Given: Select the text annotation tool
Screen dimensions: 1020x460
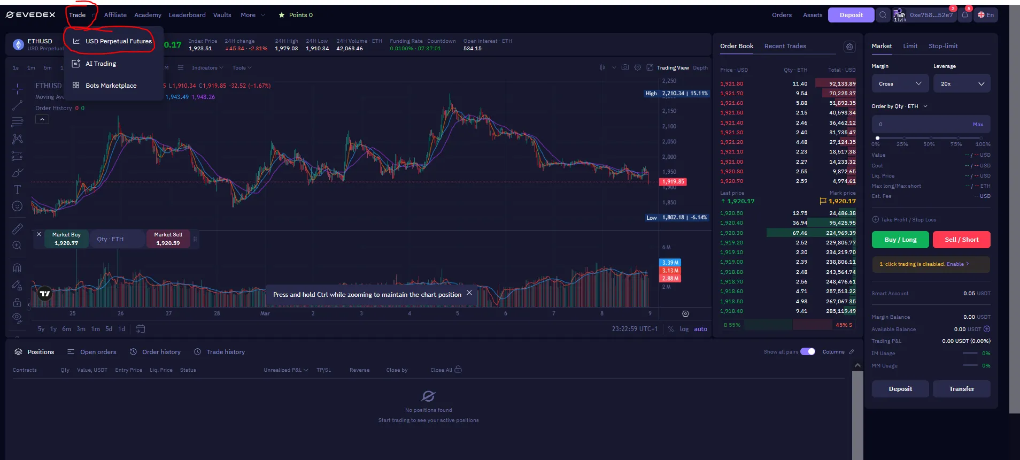Looking at the screenshot, I should (17, 189).
